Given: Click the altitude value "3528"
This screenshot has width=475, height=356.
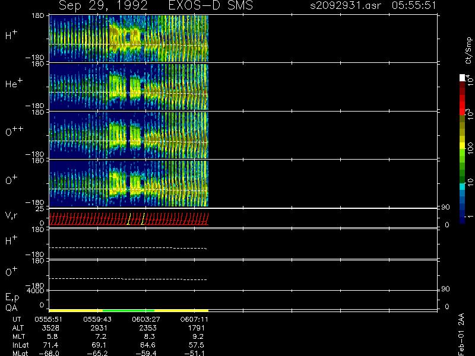Looking at the screenshot, I should 50,328.
